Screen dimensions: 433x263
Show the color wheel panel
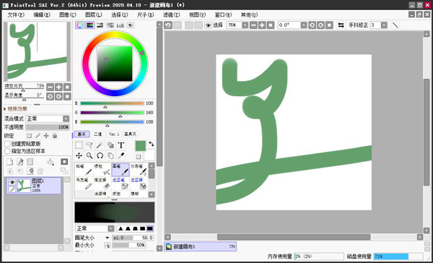[x=79, y=25]
